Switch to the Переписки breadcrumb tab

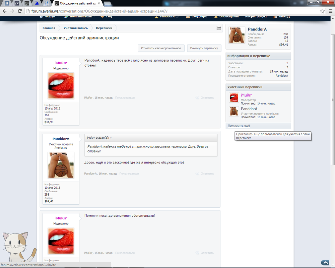[104, 28]
